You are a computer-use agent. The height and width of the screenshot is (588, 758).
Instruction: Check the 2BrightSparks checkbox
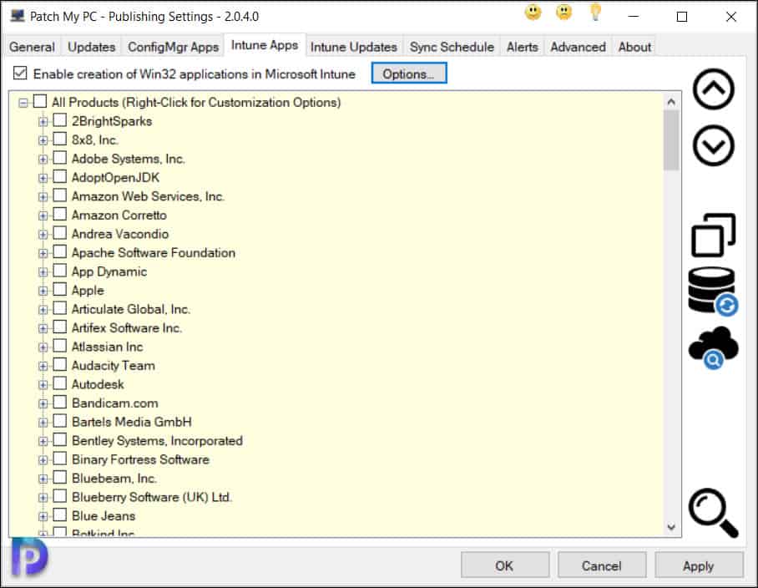(59, 120)
